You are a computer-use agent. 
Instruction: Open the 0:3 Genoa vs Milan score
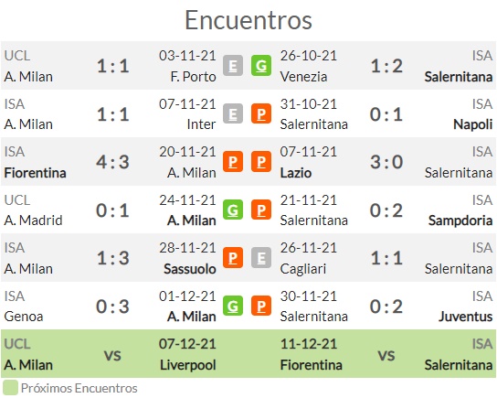coord(113,307)
